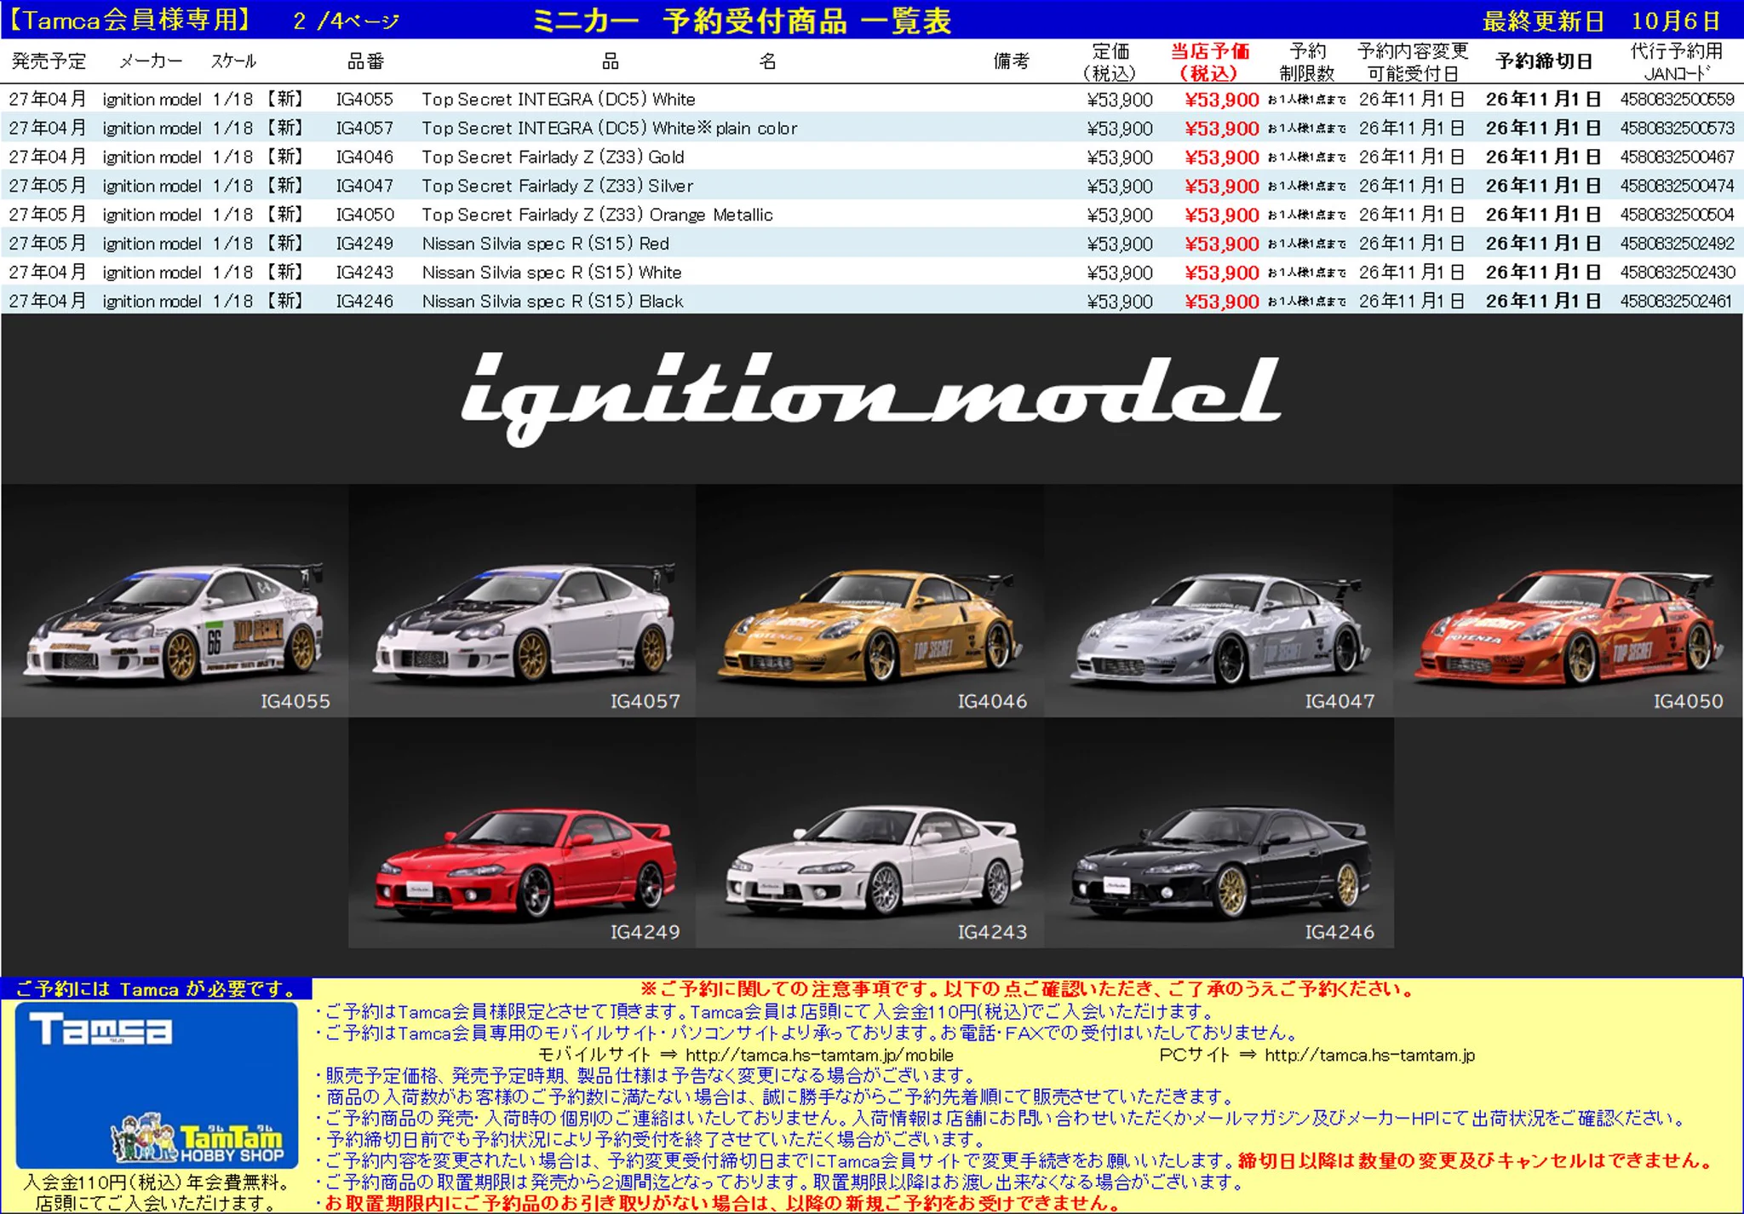Select 'Top Secret Fairlady Z (Z33) Gold' text
The height and width of the screenshot is (1214, 1744).
pos(553,158)
